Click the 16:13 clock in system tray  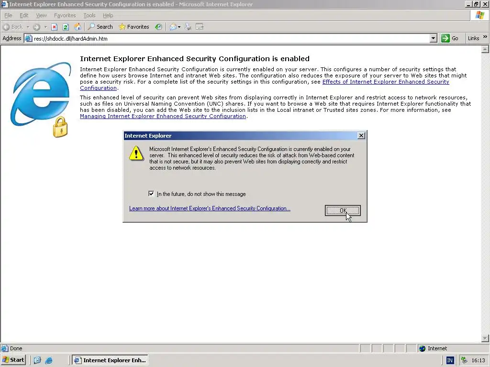point(478,360)
